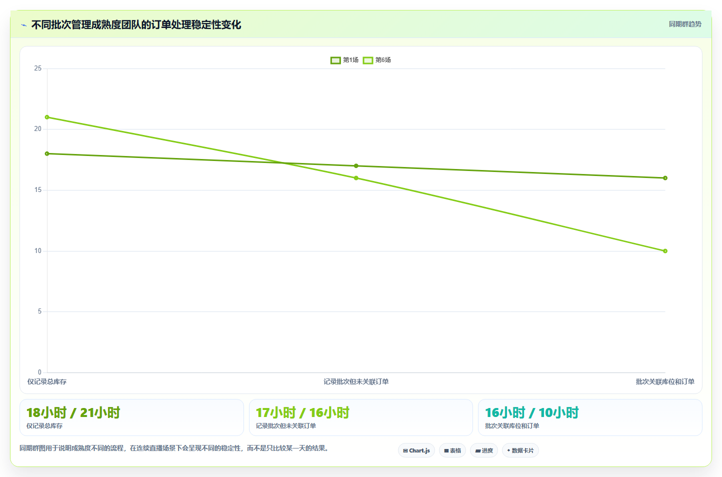Screen dimensions: 722x477
Task: Click the card title 不同批次管理成熟度团队的订单处理稳定性变化
Action: (136, 24)
